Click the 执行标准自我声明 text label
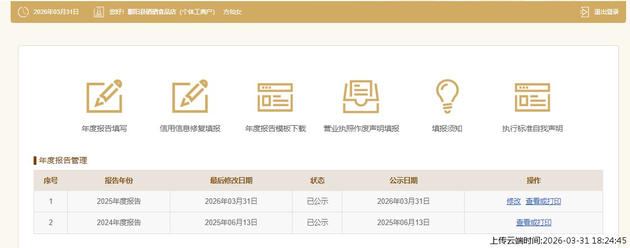Viewport: 630px width, 248px height. [x=532, y=128]
